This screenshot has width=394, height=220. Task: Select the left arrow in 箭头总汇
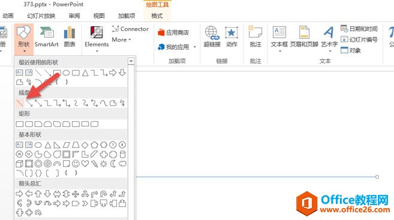[x=29, y=194]
